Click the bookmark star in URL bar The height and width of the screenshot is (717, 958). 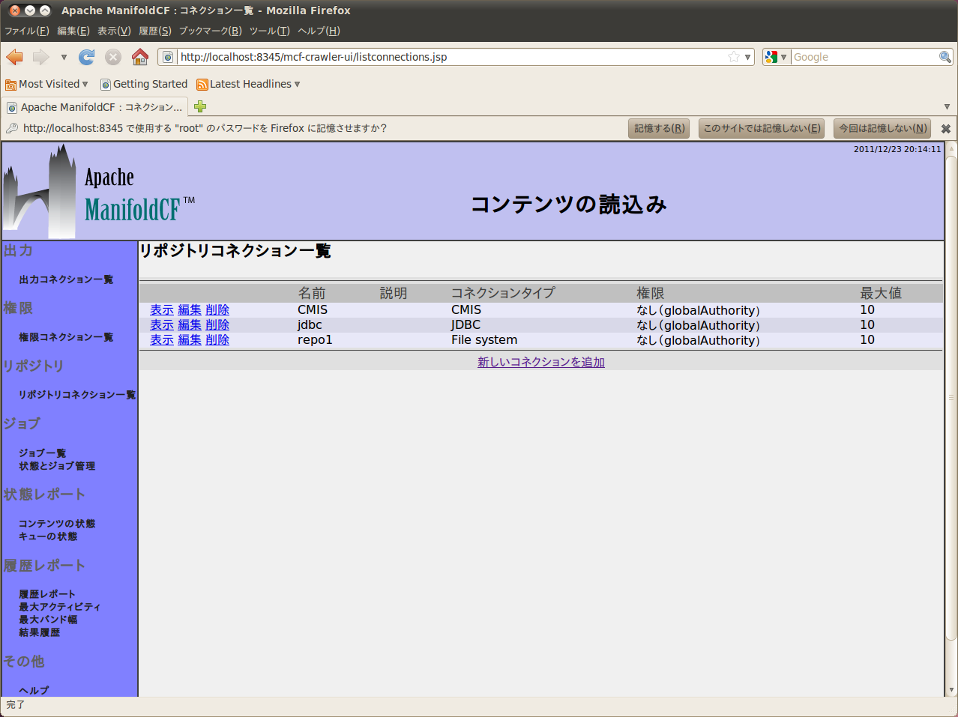click(734, 57)
